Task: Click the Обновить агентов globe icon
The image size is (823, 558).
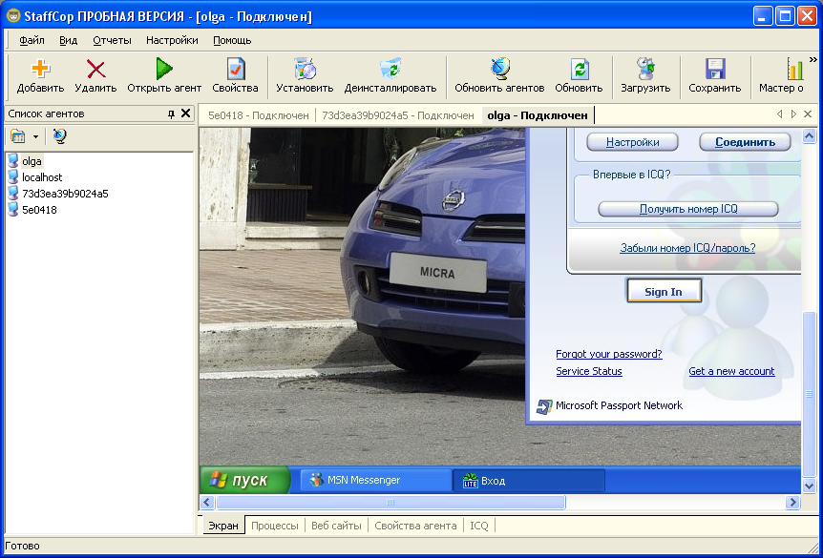Action: coord(499,70)
